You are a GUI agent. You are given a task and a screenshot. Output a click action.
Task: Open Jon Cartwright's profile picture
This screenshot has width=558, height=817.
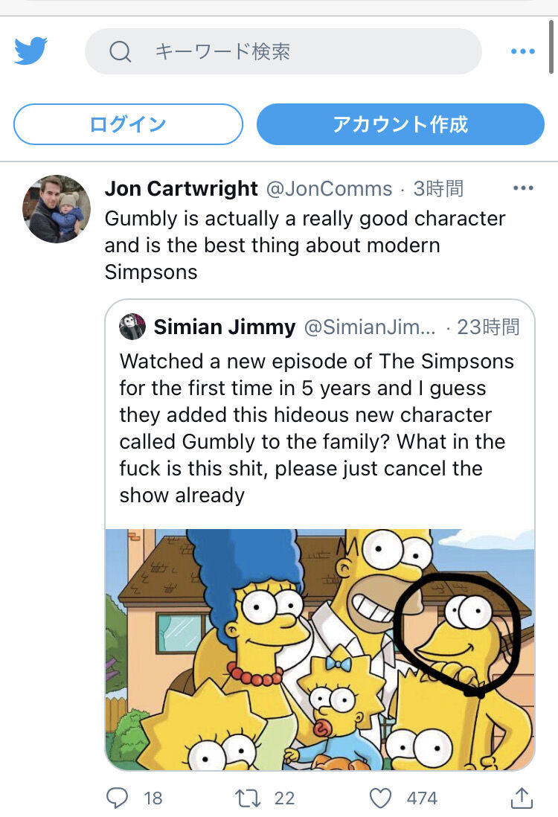[57, 209]
